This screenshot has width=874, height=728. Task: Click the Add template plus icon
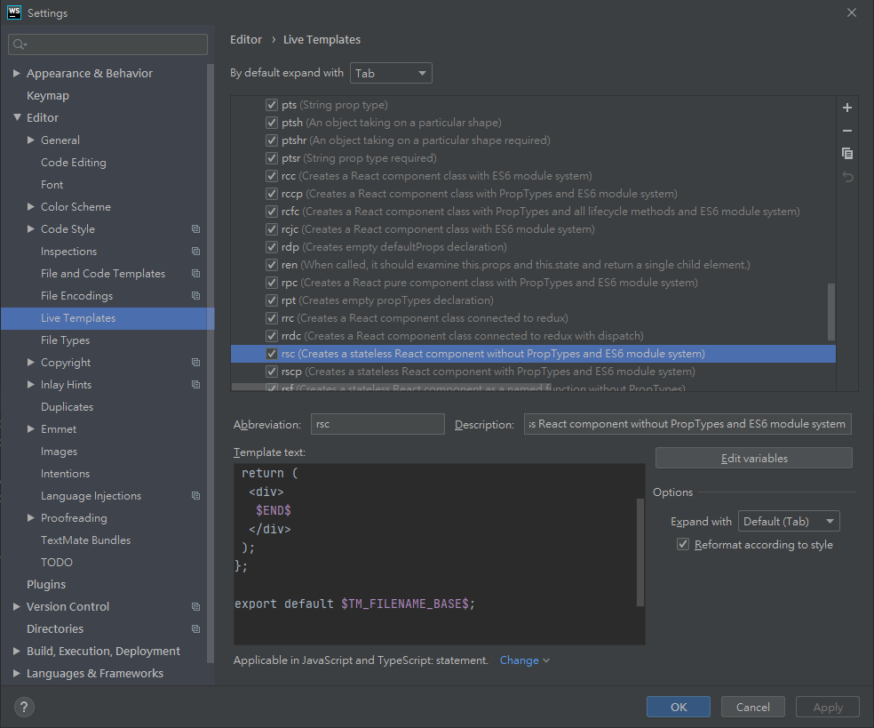click(847, 108)
